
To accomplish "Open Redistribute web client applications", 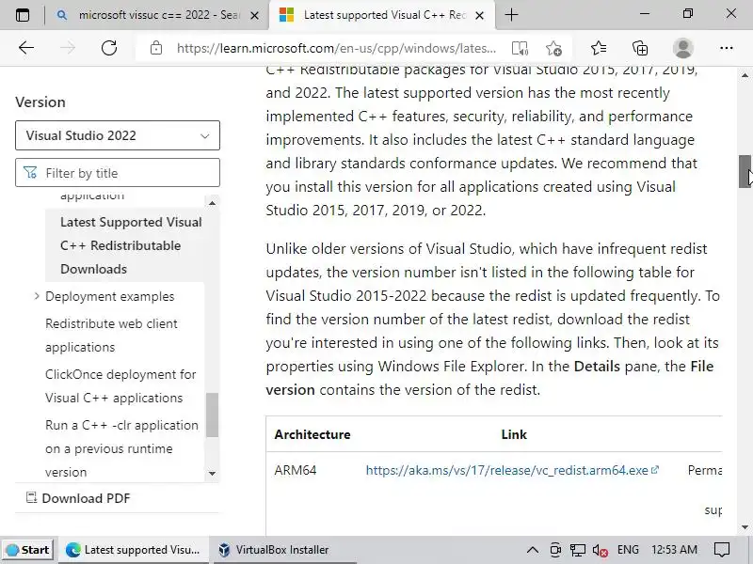I will tap(111, 336).
